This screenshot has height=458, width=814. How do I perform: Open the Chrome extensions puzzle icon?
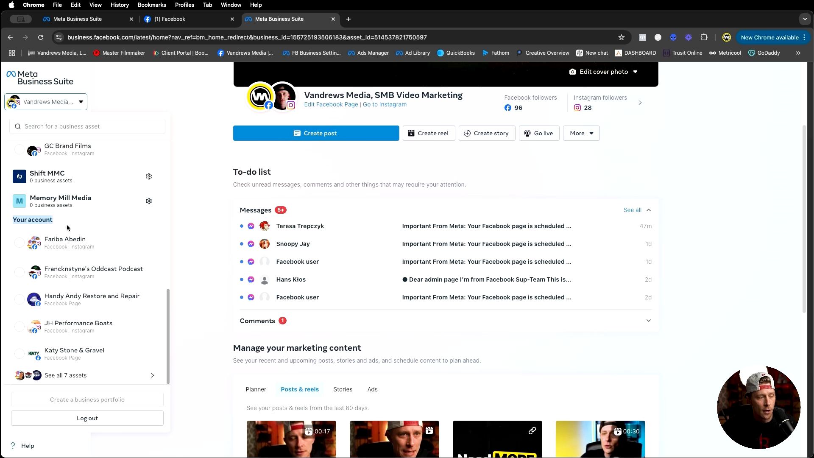click(704, 37)
